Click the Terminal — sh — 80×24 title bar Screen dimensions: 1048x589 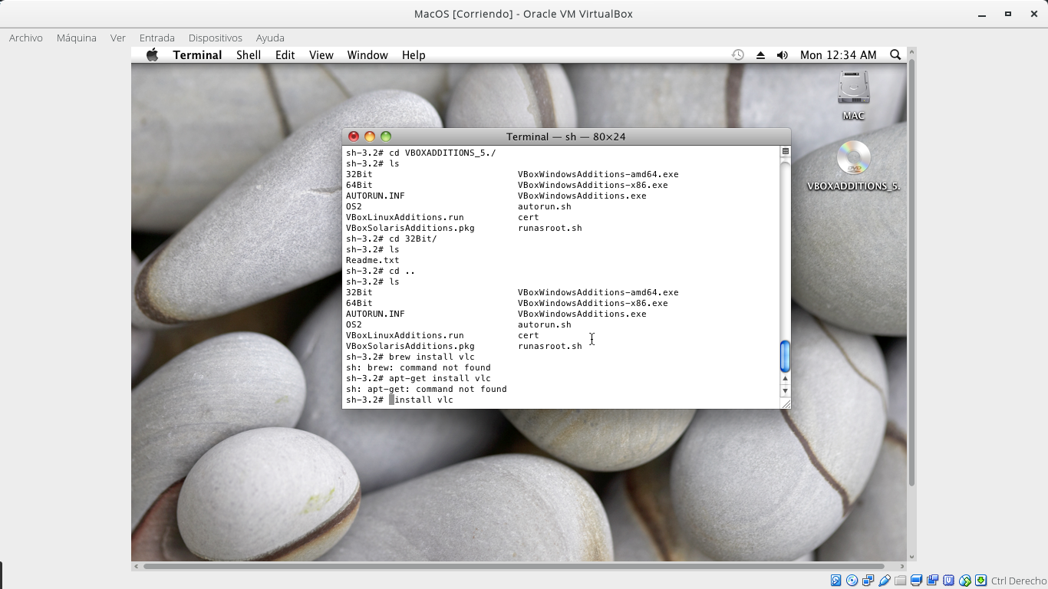click(x=566, y=137)
